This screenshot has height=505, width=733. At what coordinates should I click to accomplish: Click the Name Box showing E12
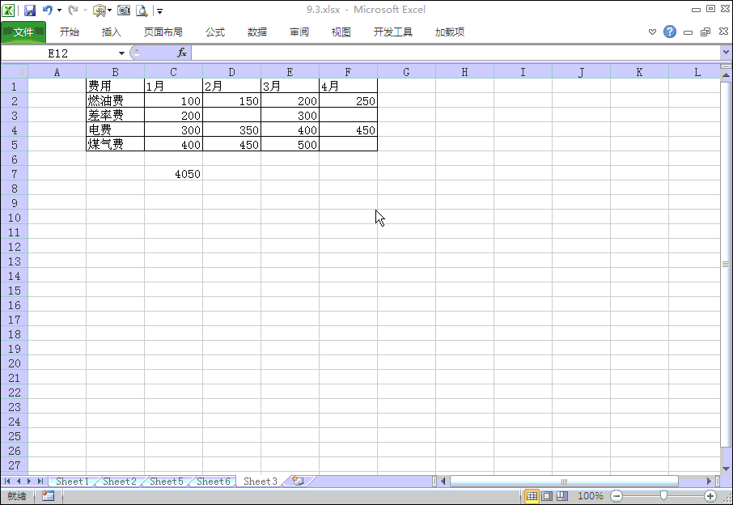coord(58,53)
